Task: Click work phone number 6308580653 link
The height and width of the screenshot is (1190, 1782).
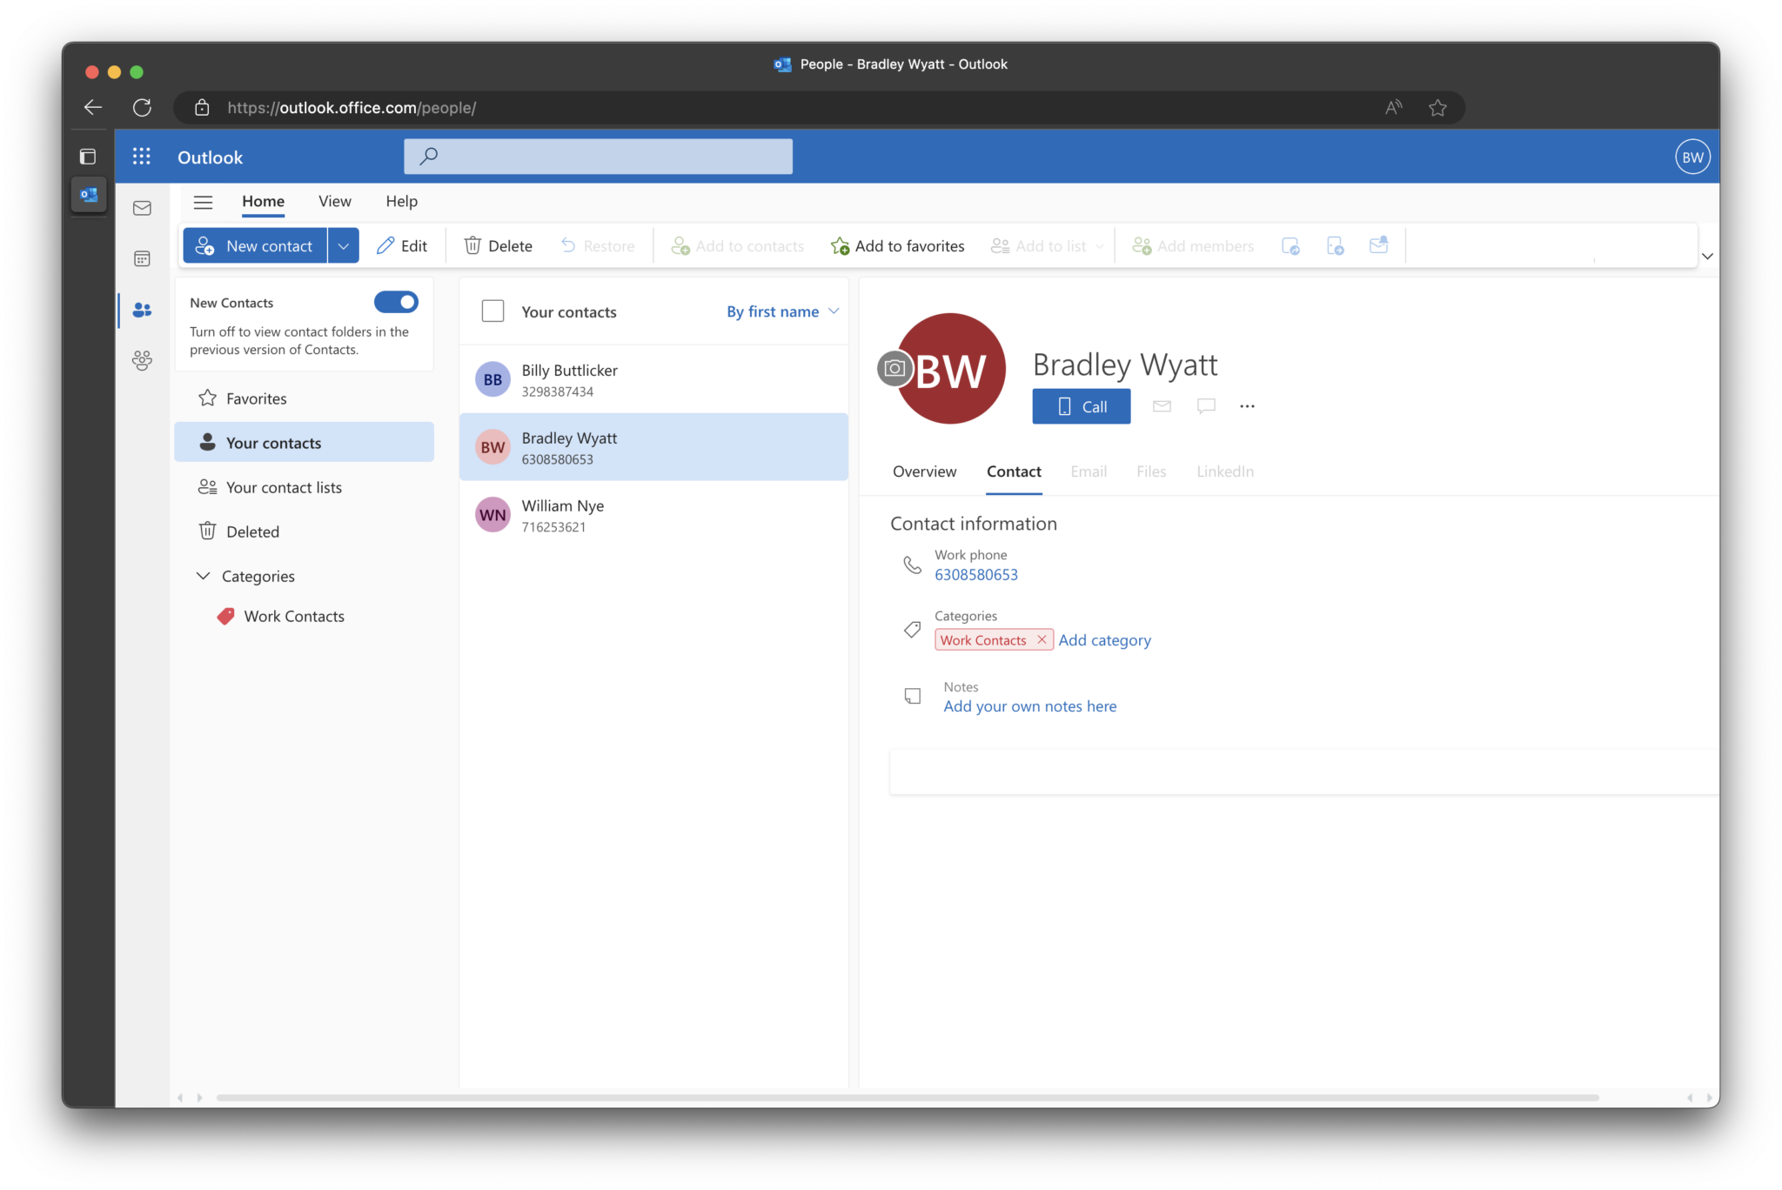Action: click(975, 575)
